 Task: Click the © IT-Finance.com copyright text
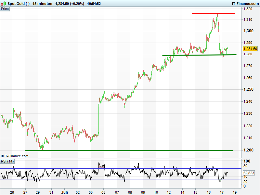15,156
